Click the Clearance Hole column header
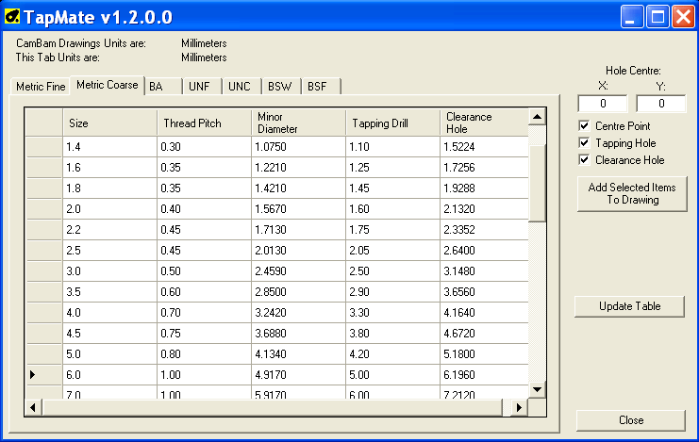The width and height of the screenshot is (699, 442). (x=484, y=123)
